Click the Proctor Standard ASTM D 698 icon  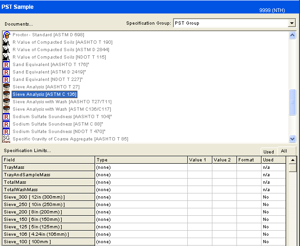coord(6,35)
